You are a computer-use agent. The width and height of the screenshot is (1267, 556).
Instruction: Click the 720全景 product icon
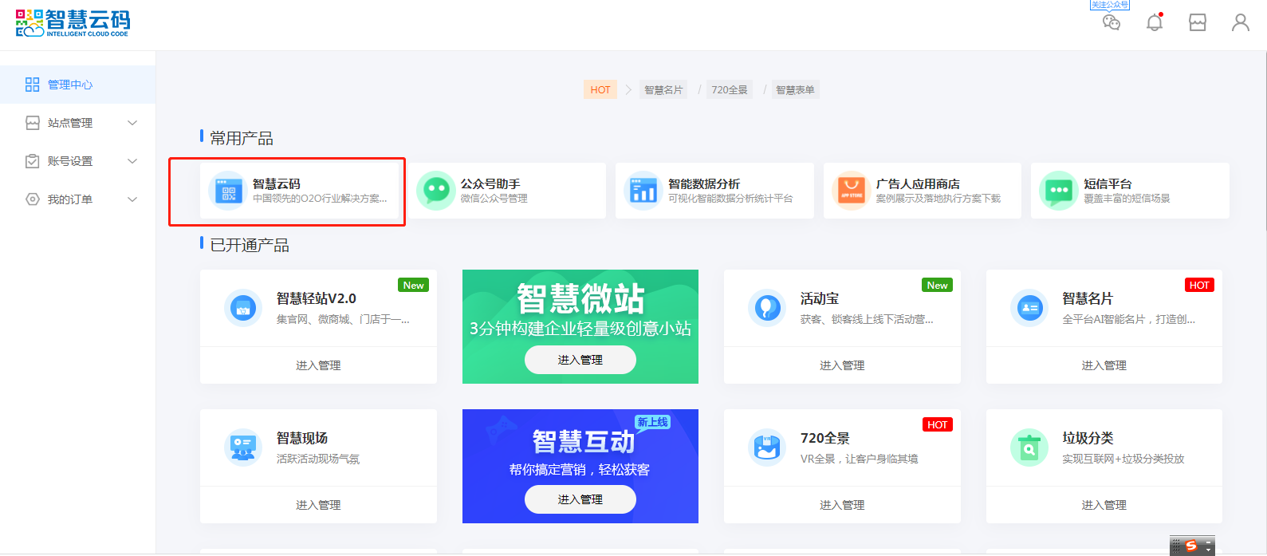766,448
